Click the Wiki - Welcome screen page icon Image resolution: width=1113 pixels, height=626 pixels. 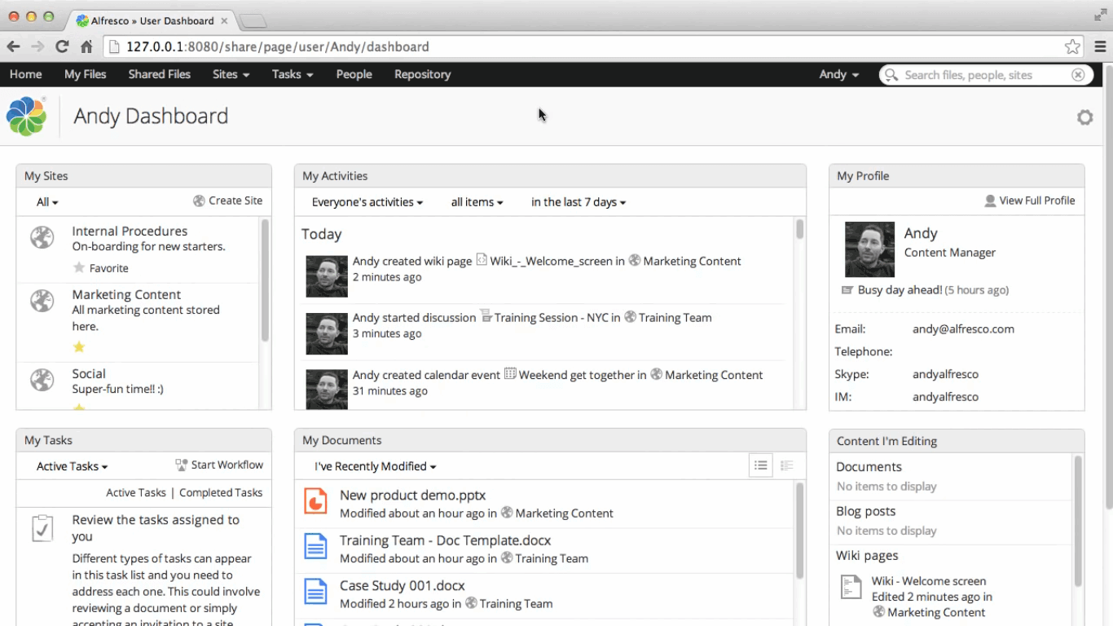pos(851,587)
